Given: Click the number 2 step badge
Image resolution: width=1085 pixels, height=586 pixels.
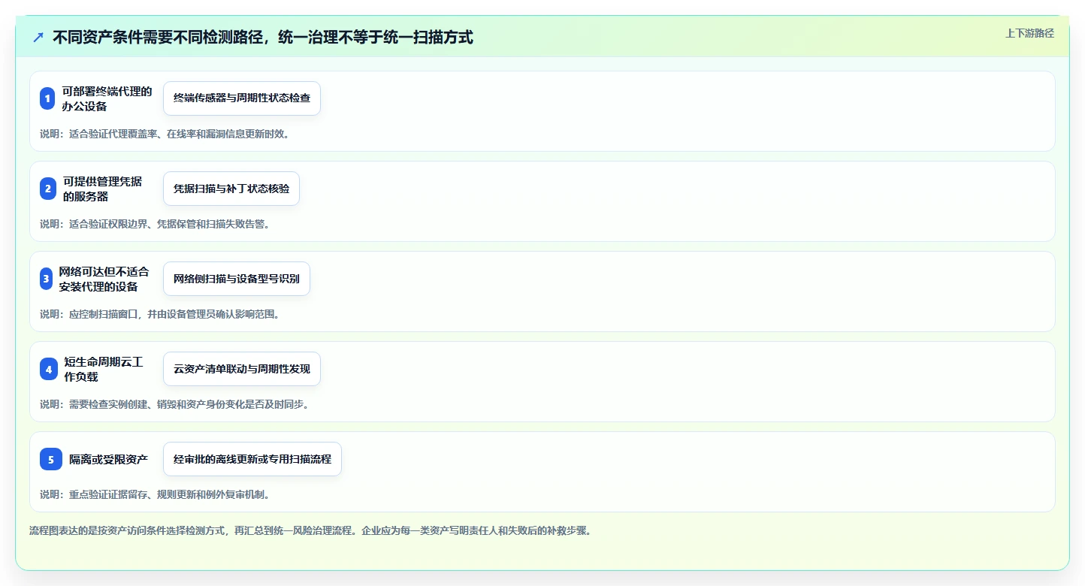Looking at the screenshot, I should 48,189.
